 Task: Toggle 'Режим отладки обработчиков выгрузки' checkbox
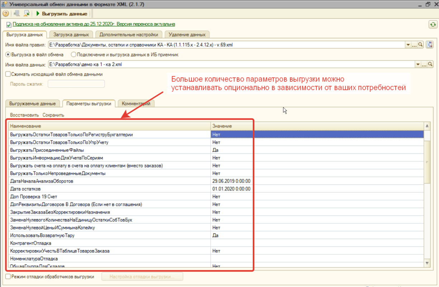8,277
